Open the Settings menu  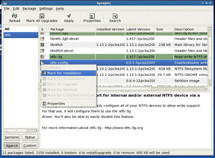(x=46, y=9)
